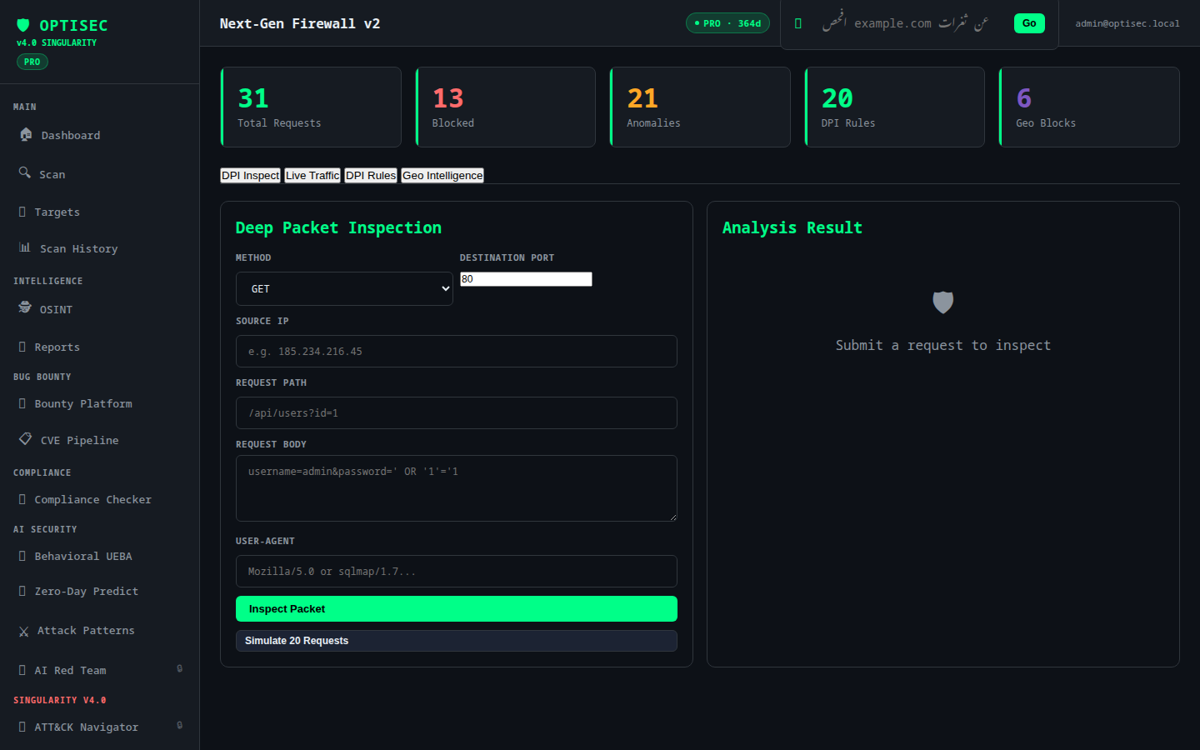The image size is (1200, 750).
Task: Click the Reports sidebar icon
Action: point(22,347)
